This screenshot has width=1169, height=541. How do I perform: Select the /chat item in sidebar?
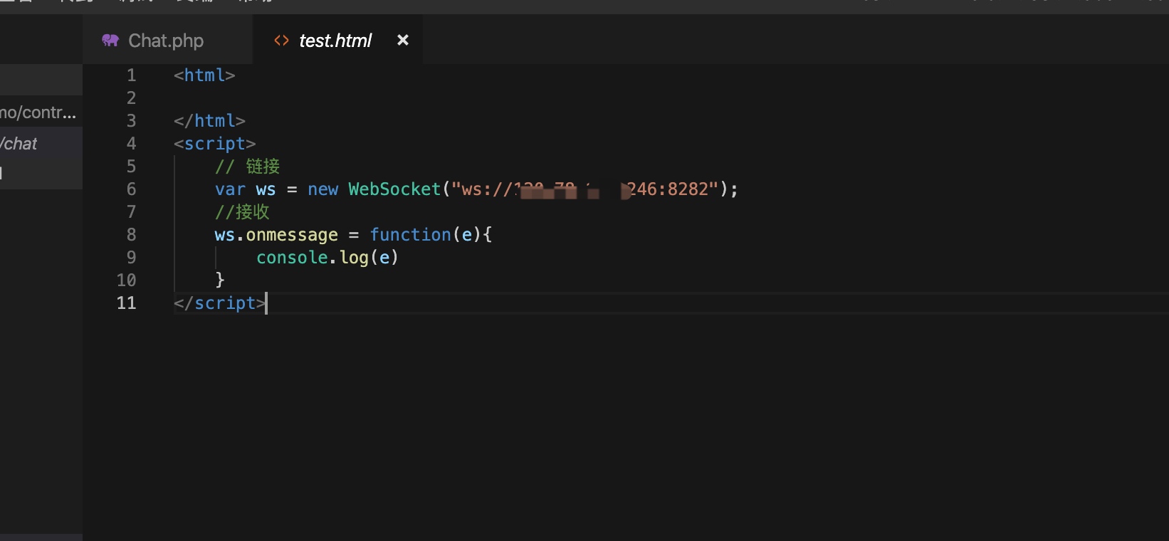(19, 144)
